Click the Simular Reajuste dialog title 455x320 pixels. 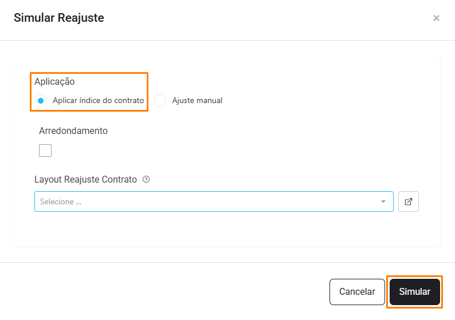[59, 18]
